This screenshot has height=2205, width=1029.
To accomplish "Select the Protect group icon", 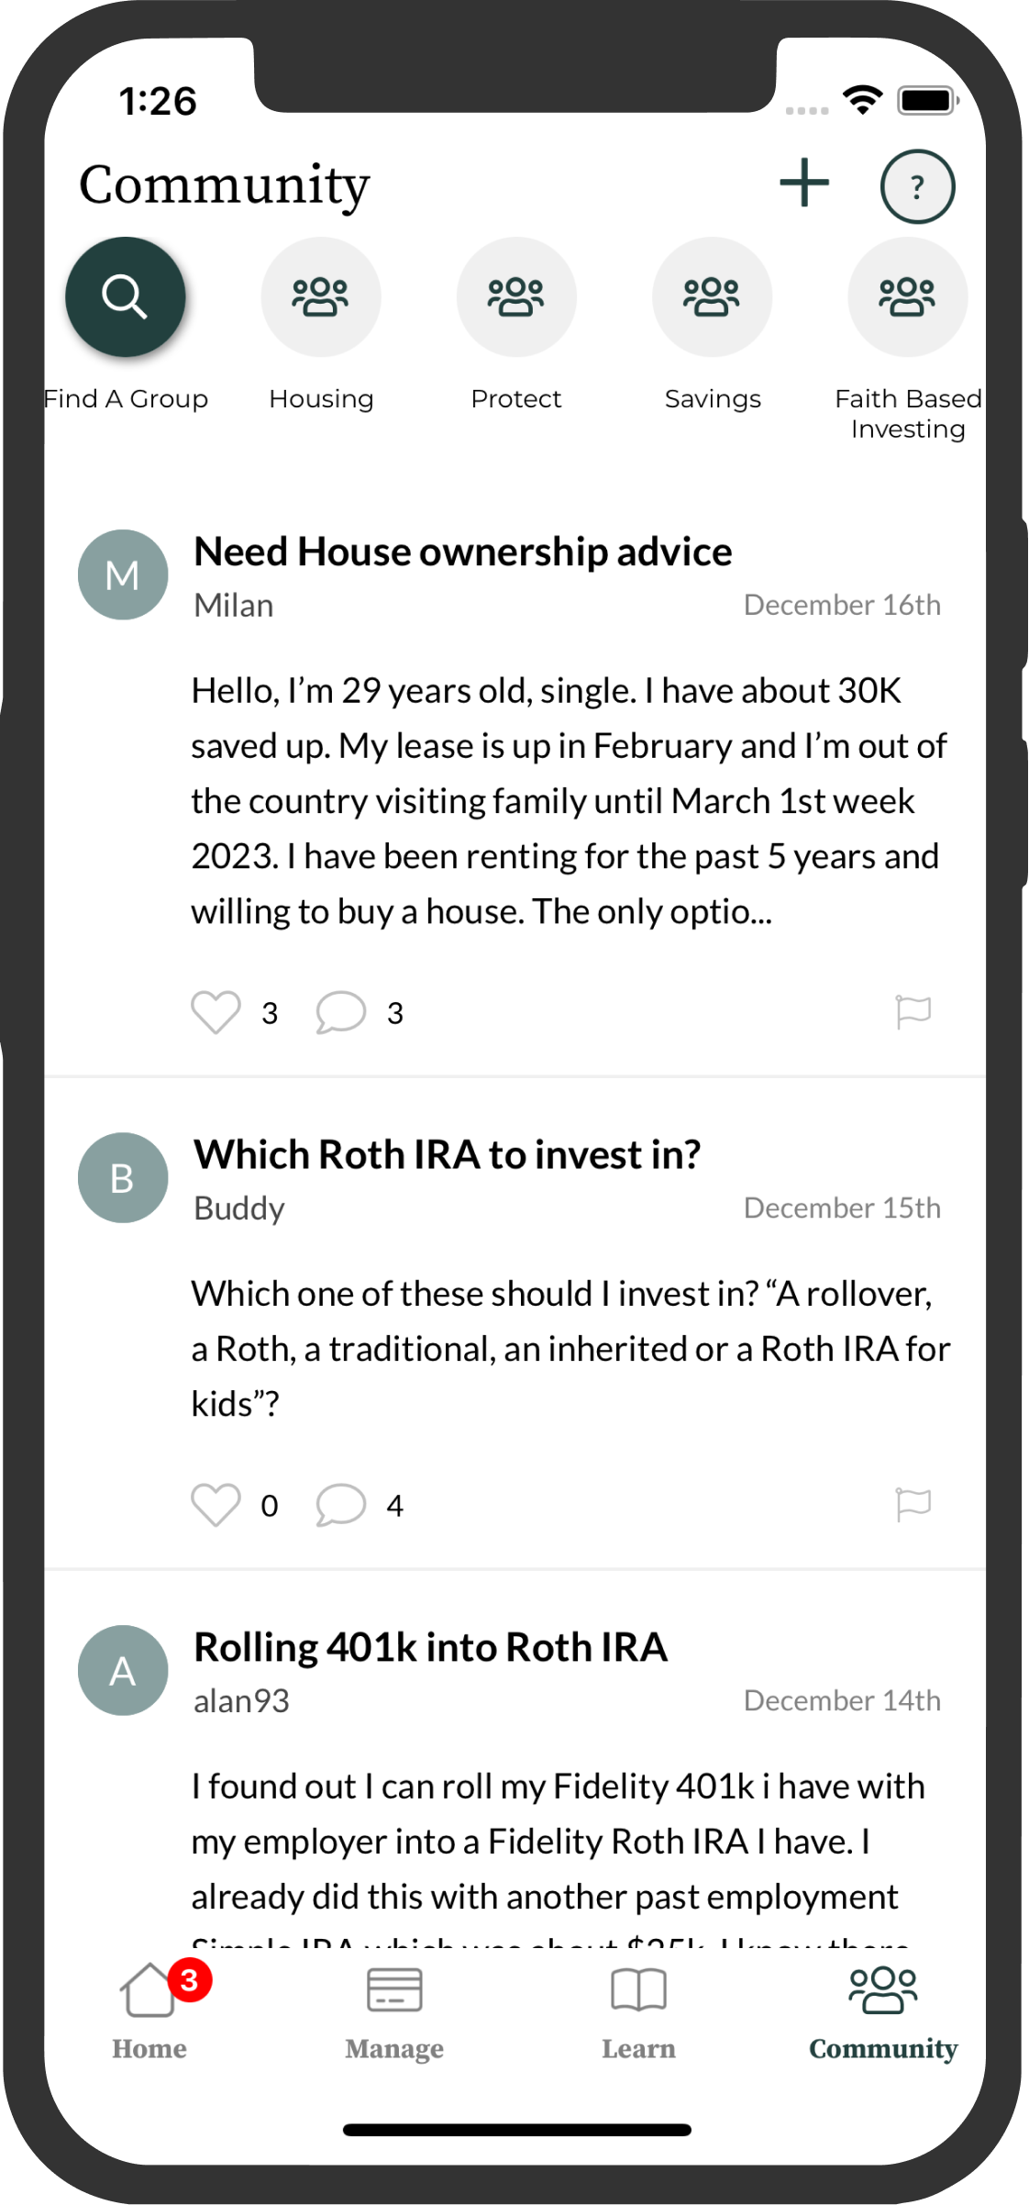I will [516, 297].
